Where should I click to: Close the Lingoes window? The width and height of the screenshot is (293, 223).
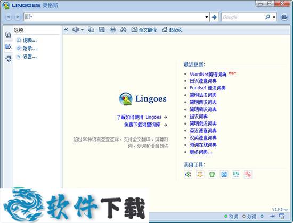pos(282,4)
